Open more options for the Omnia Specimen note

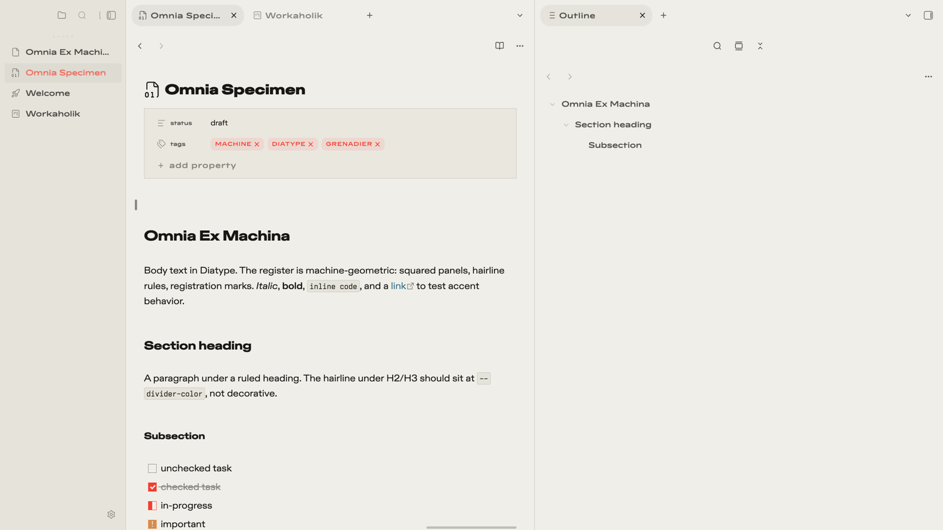tap(520, 46)
